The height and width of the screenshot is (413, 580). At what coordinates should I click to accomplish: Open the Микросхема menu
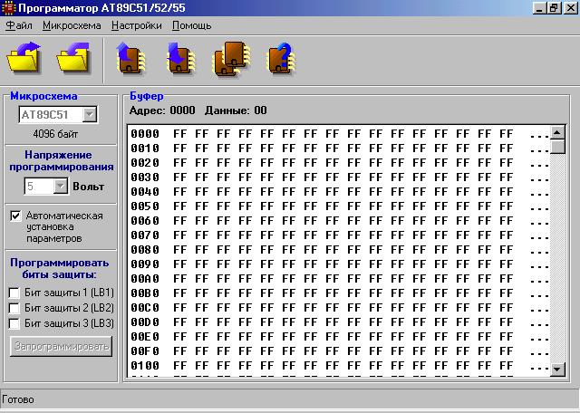72,25
